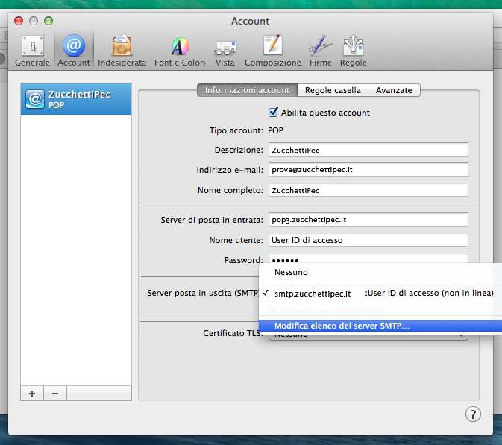Add a new account with plus button
The height and width of the screenshot is (445, 502).
coord(32,393)
